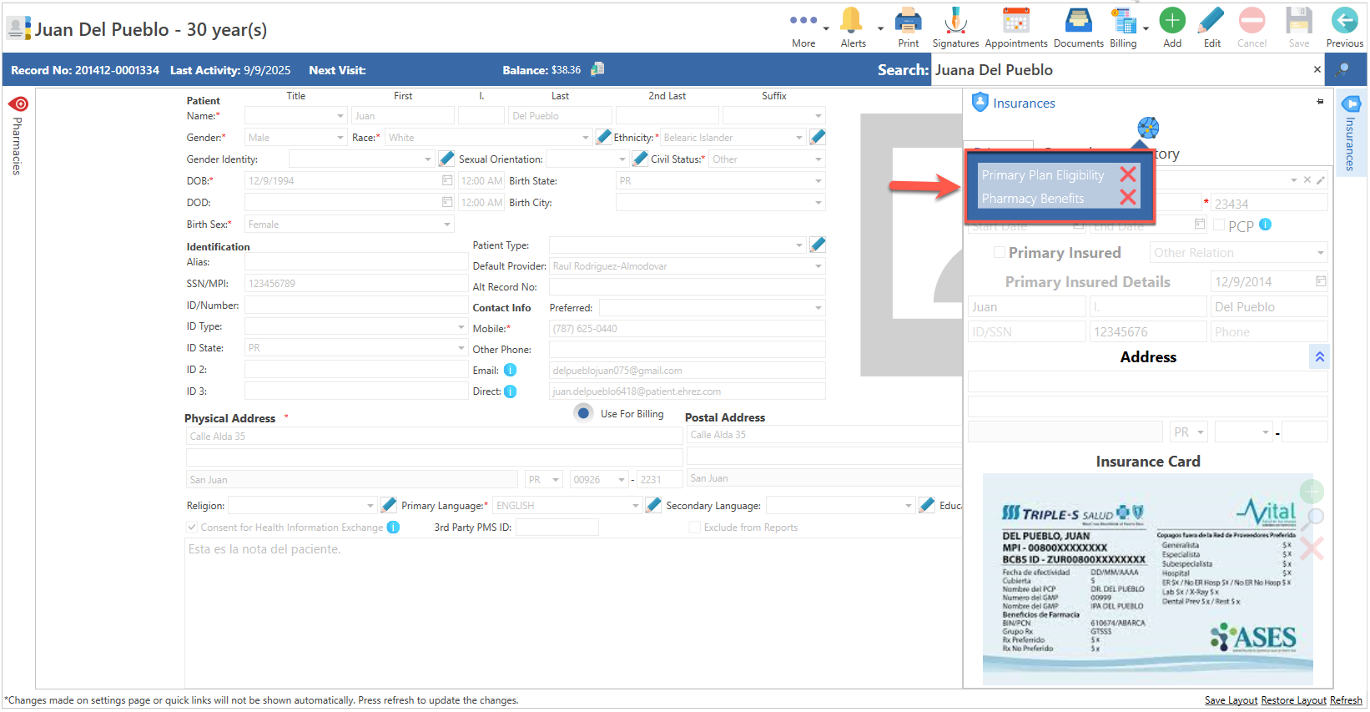Toggle the Use For Billing radio button
The image size is (1370, 712).
coord(583,412)
